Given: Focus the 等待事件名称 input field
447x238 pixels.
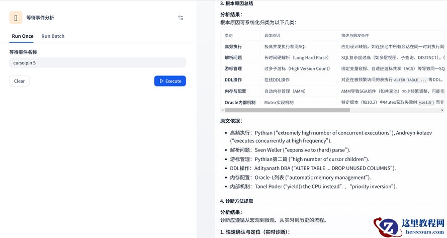Looking at the screenshot, I should 97,63.
